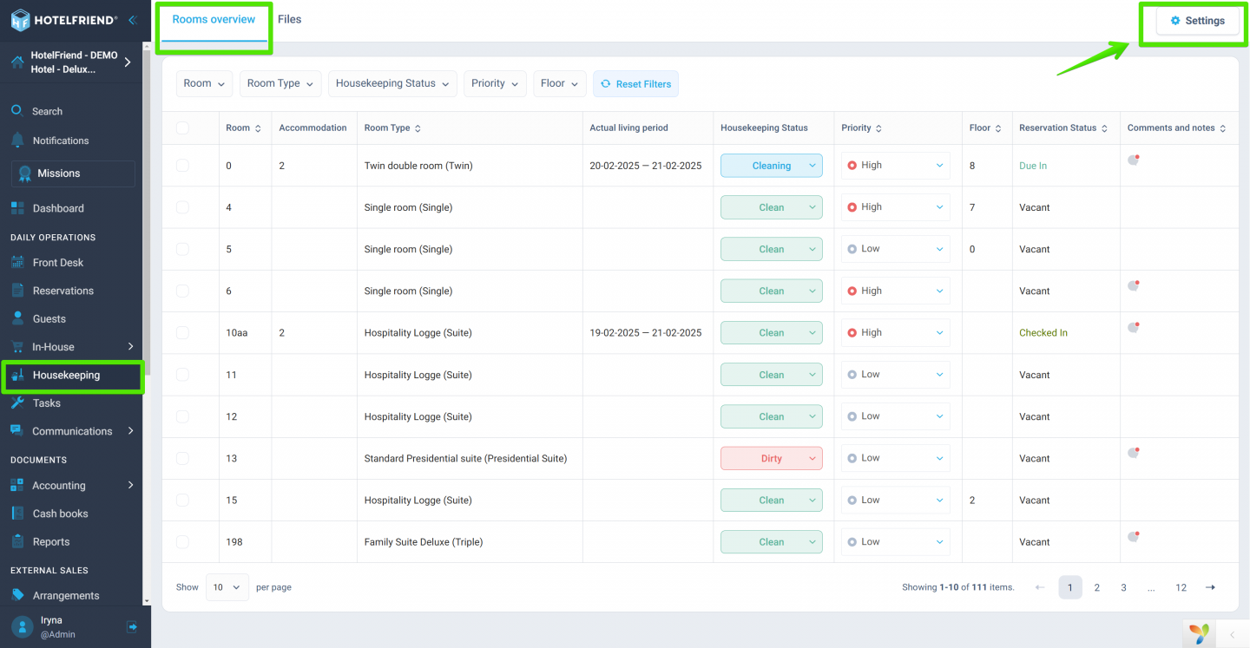Open the hotel switcher HotelFriend - DEMO
The width and height of the screenshot is (1250, 648).
[71, 62]
